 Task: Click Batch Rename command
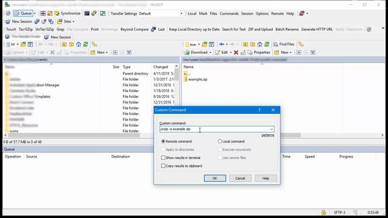click(x=287, y=29)
